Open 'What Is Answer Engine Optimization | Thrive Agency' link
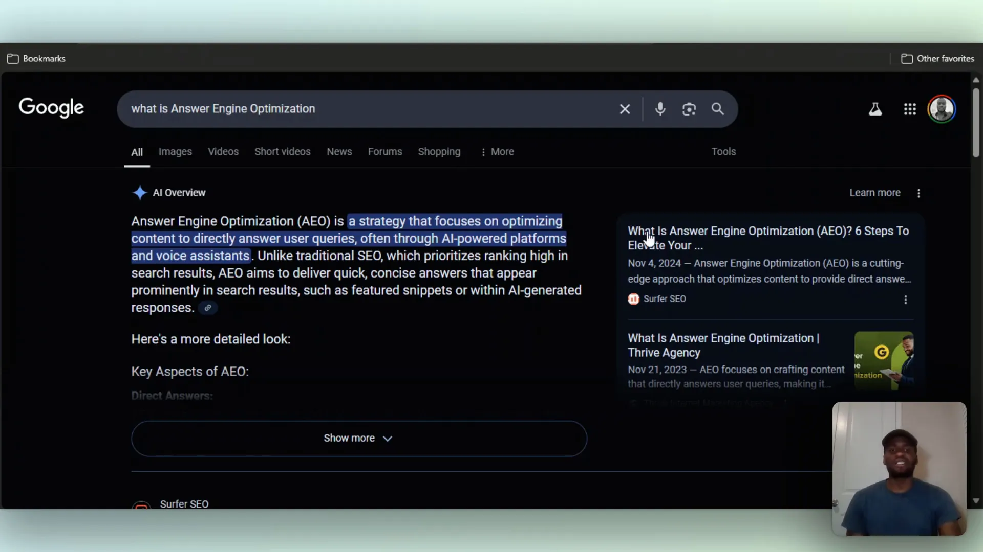 (x=723, y=346)
